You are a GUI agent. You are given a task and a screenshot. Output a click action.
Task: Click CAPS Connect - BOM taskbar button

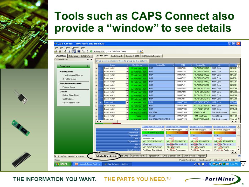coord(117,164)
